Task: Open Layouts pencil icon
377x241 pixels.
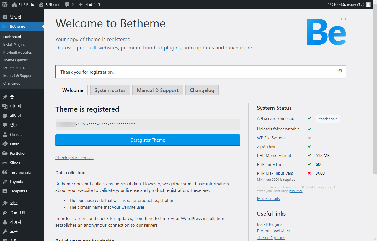Action: [x=5, y=182]
